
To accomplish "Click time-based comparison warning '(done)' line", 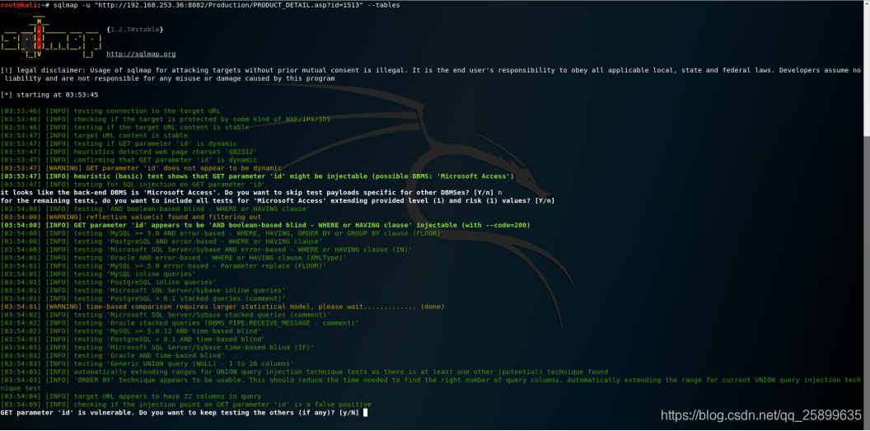I will pyautogui.click(x=222, y=307).
